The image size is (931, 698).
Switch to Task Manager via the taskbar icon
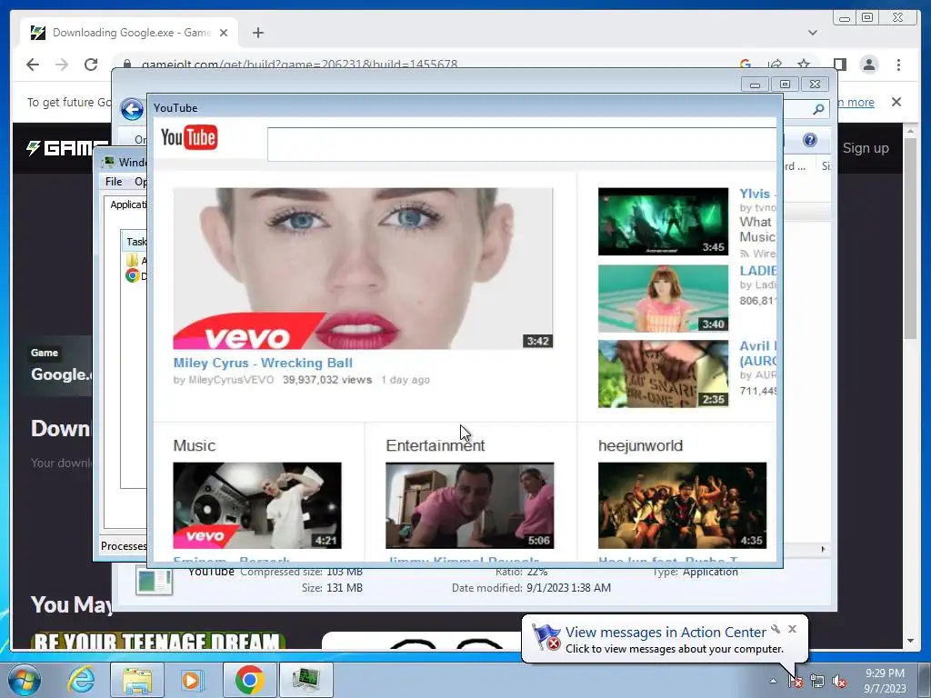306,680
